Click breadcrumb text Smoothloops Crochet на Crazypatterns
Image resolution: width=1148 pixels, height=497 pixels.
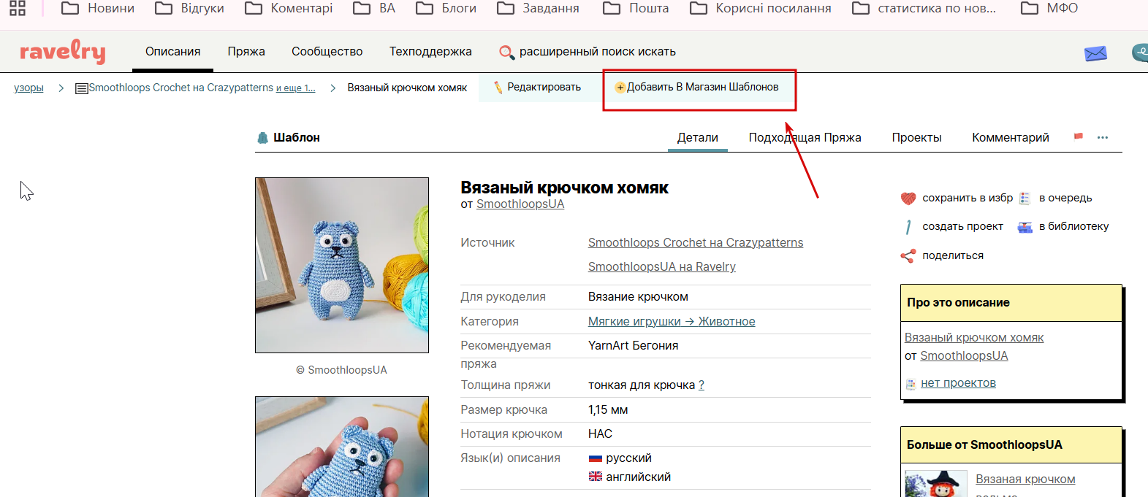181,88
